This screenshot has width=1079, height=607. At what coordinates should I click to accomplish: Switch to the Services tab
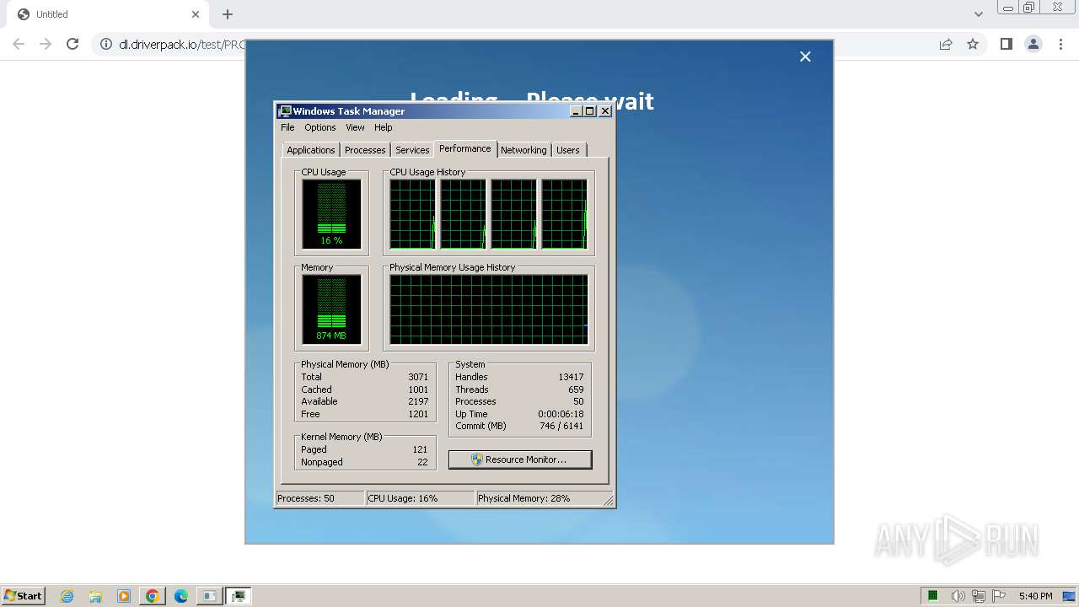click(x=412, y=150)
